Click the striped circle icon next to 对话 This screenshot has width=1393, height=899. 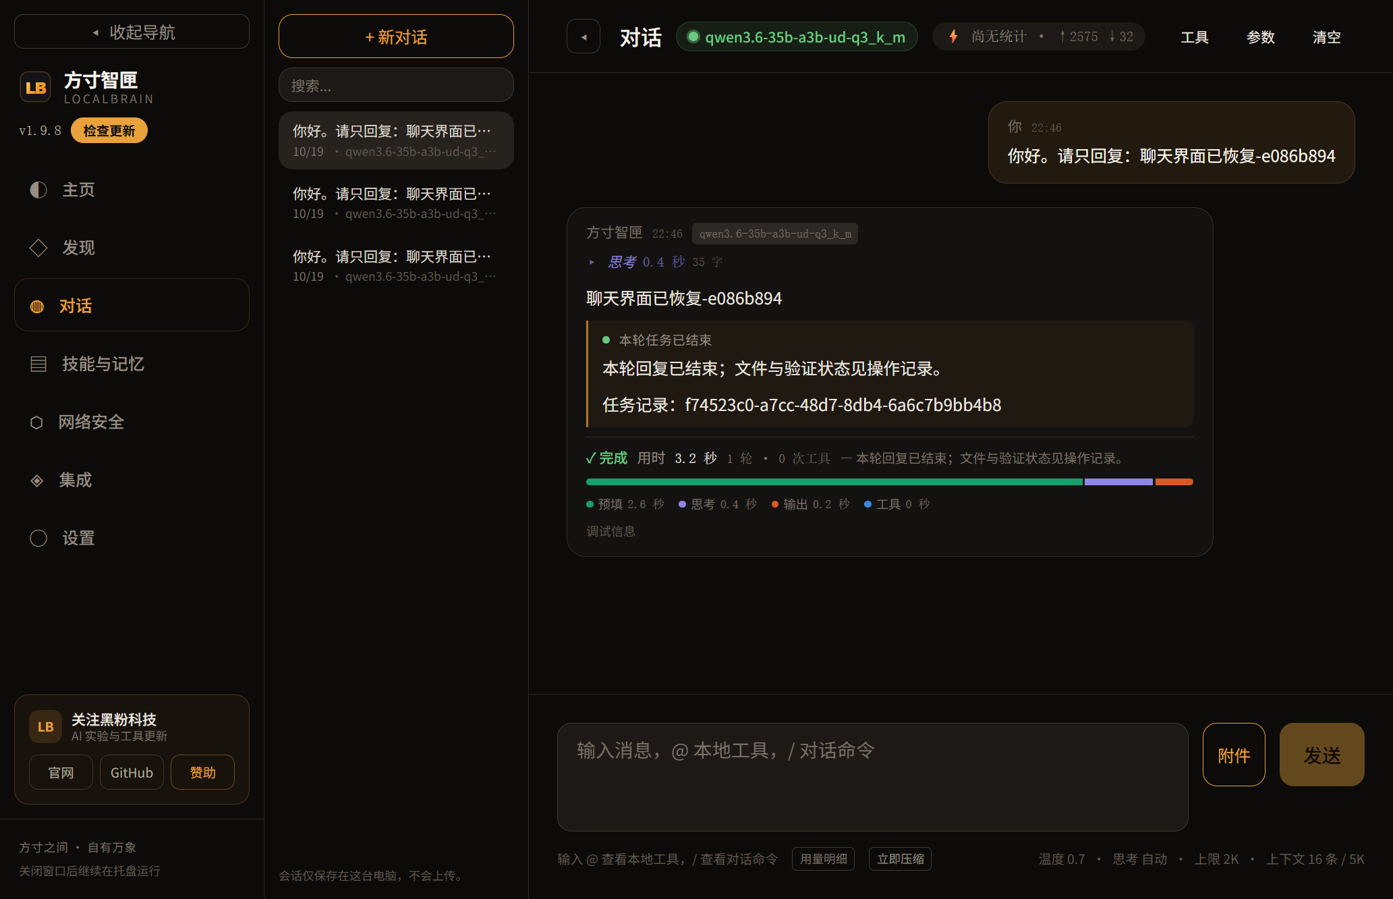click(x=37, y=306)
